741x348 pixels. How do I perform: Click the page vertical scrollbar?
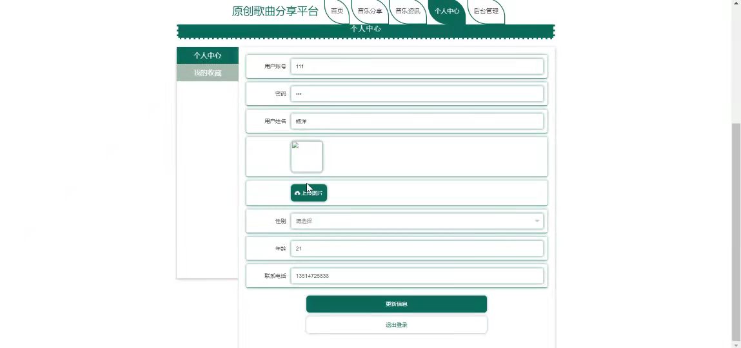[x=736, y=231]
